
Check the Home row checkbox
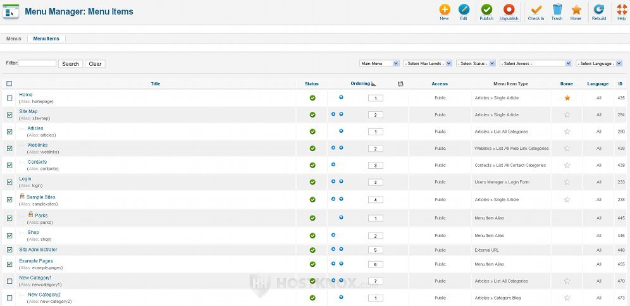tap(9, 98)
